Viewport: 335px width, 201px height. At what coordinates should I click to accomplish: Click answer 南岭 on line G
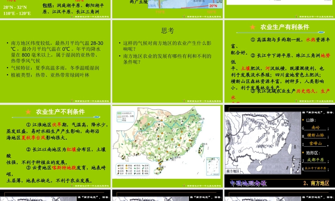316,128
